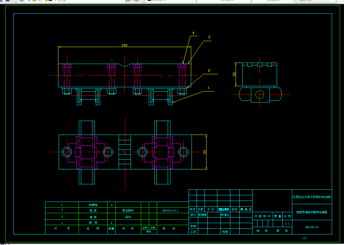Click the 数量 column header

coord(111,228)
